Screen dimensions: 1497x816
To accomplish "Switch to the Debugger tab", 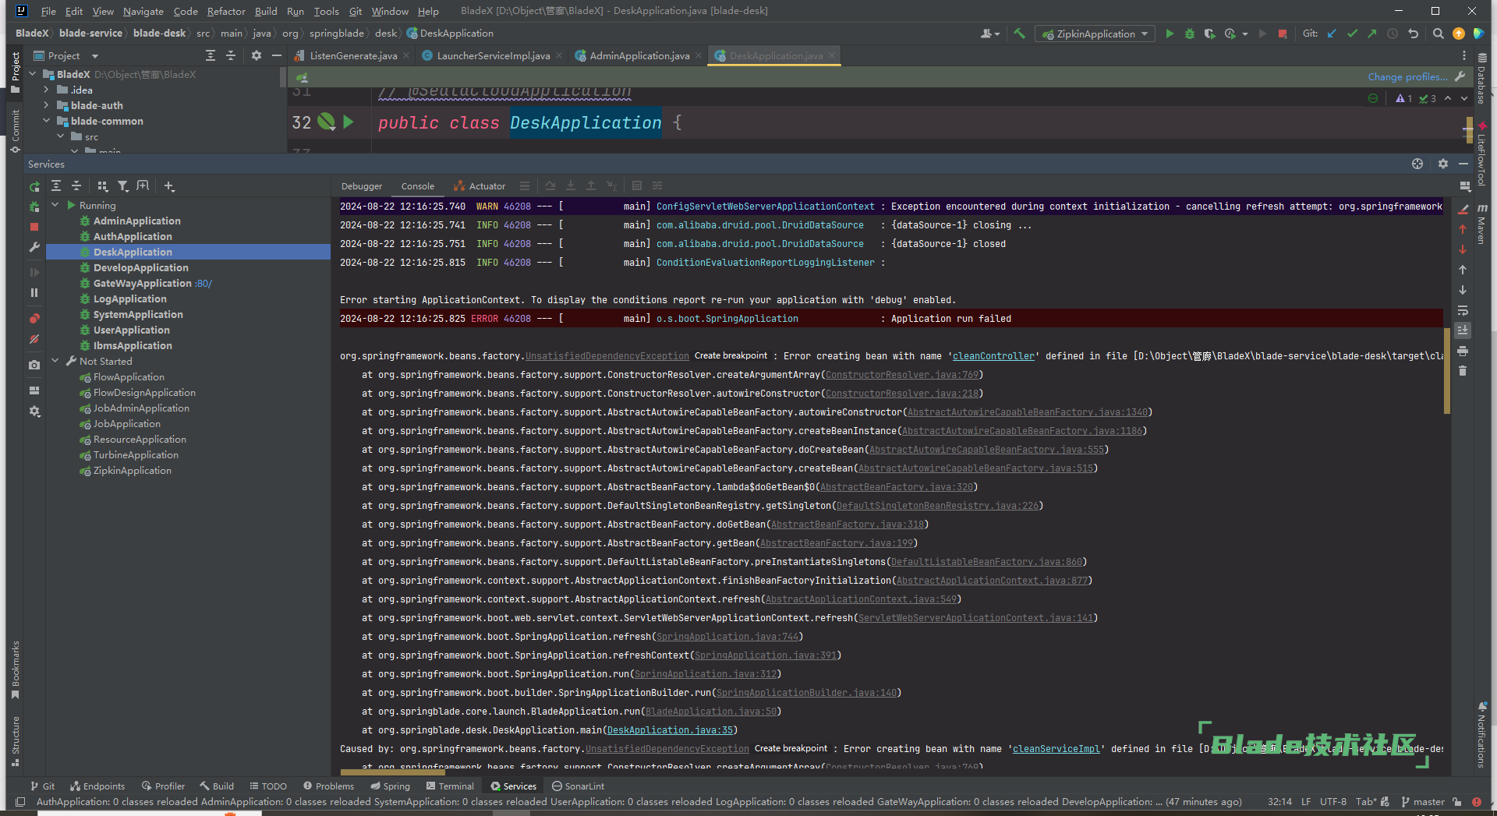I will coord(362,186).
